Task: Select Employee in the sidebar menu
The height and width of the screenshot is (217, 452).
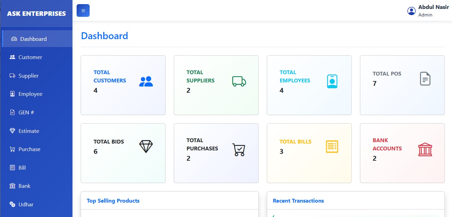Action: (30, 94)
